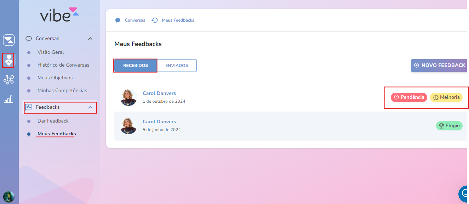Click the vibe logo
The width and height of the screenshot is (469, 204).
tap(59, 15)
